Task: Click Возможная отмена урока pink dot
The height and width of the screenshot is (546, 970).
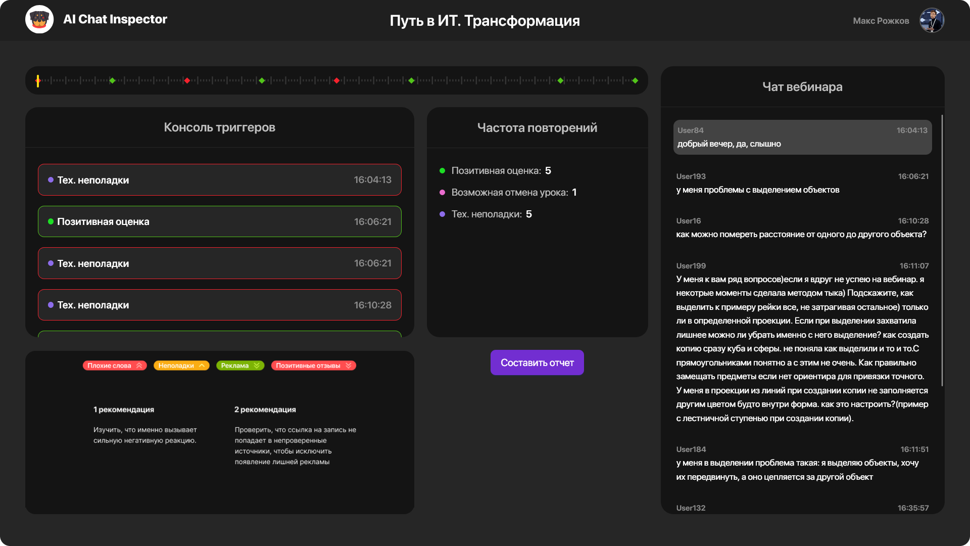Action: click(x=442, y=193)
